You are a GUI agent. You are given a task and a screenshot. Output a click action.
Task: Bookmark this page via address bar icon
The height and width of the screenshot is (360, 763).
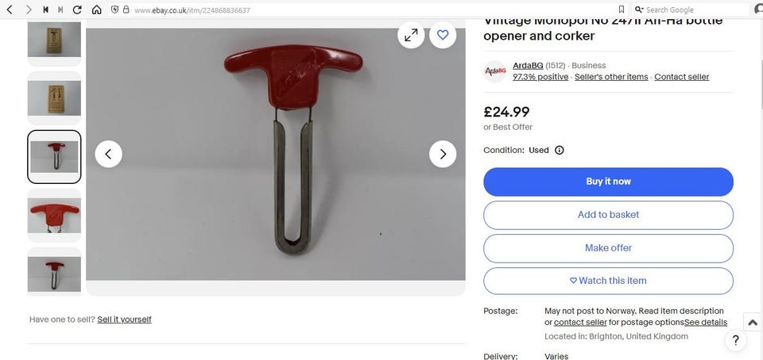(622, 10)
